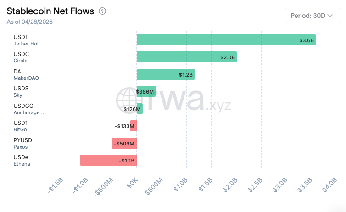Click the USD1 negative red bar
The image size is (346, 212).
[133, 126]
